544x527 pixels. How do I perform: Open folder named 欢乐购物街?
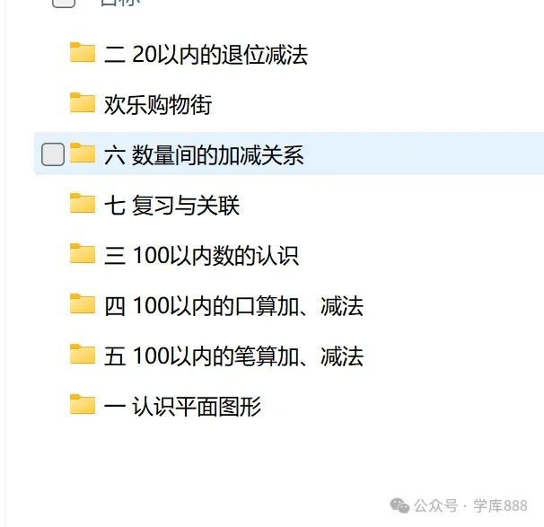[158, 105]
